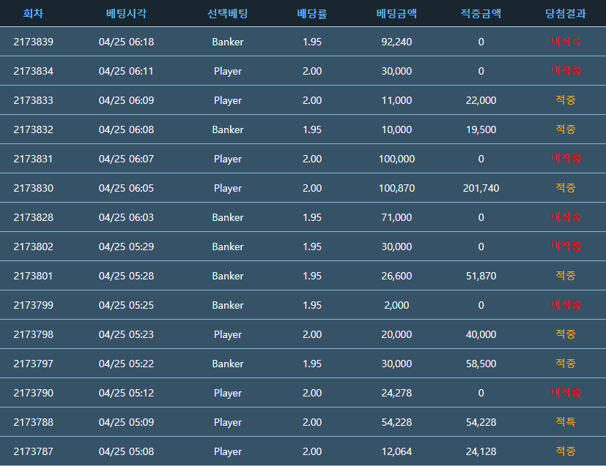The height and width of the screenshot is (466, 606).
Task: Select the 적중금액 column header
Action: [481, 13]
